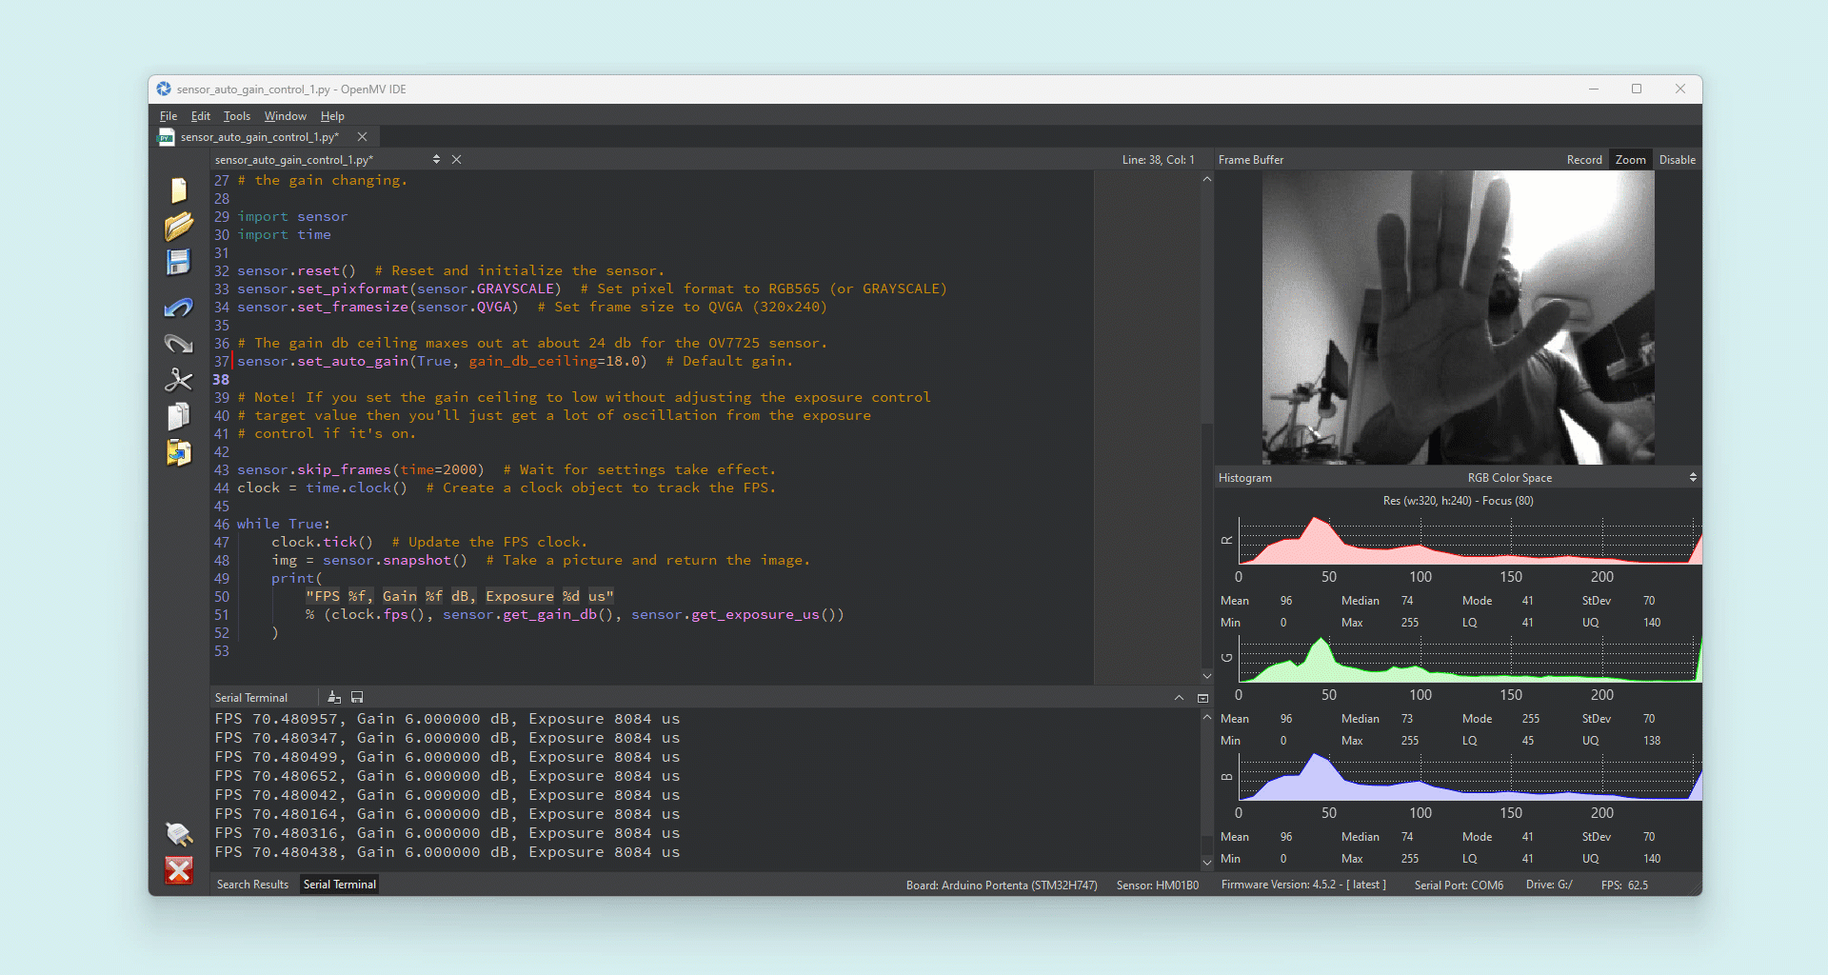Toggle Disable for the Frame Buffer
Viewport: 1828px width, 975px height.
[1677, 160]
